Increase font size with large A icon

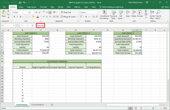point(36,12)
